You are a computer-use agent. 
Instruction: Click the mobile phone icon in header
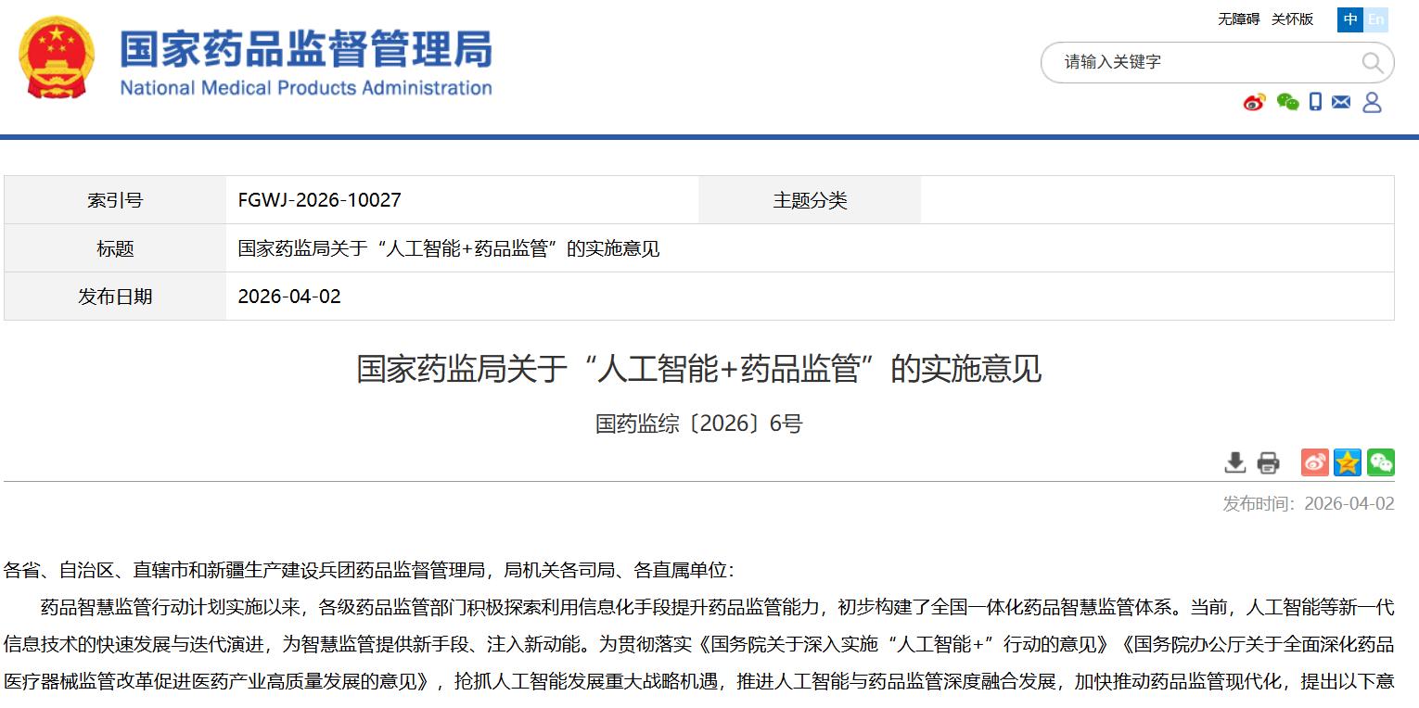coord(1315,102)
